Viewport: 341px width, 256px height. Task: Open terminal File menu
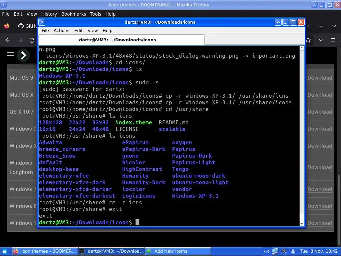[45, 30]
